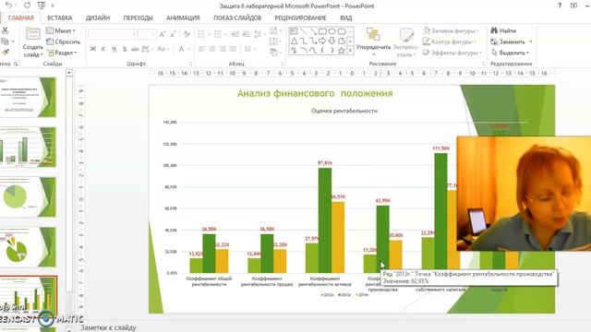The width and height of the screenshot is (591, 332).
Task: Start slideshow from beginning via quick access icon
Action: click(x=42, y=6)
